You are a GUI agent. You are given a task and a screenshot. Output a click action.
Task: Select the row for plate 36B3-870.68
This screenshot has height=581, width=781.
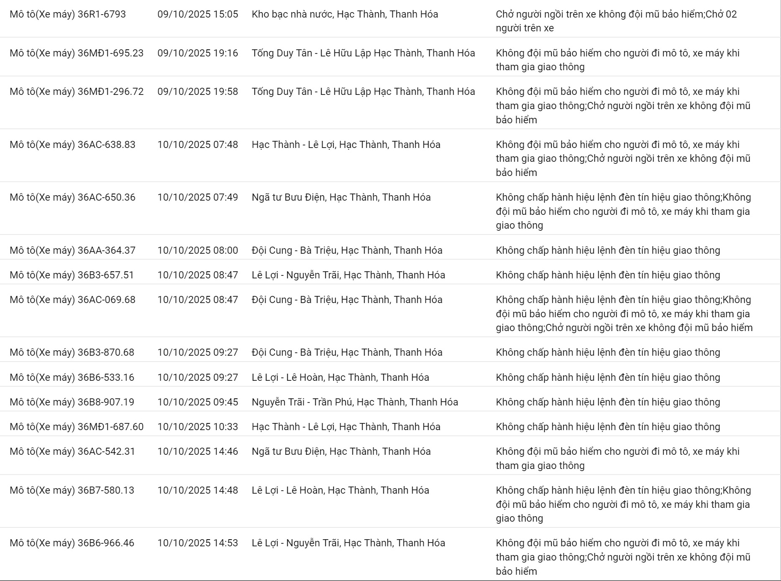pos(72,352)
